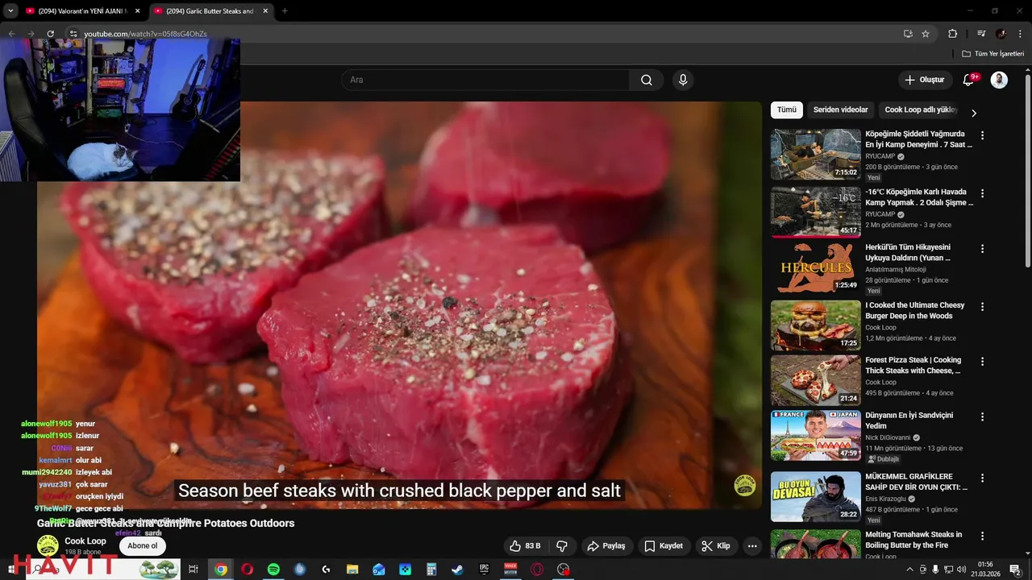
Task: Open Epic Games Launcher from taskbar
Action: coord(484,570)
